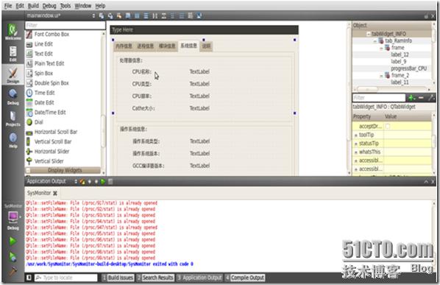Collapse the tabWidget_INFO tree node
The image size is (440, 285).
pos(369,34)
